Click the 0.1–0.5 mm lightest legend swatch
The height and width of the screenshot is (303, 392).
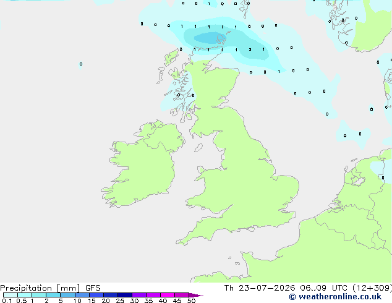pyautogui.click(x=11, y=295)
